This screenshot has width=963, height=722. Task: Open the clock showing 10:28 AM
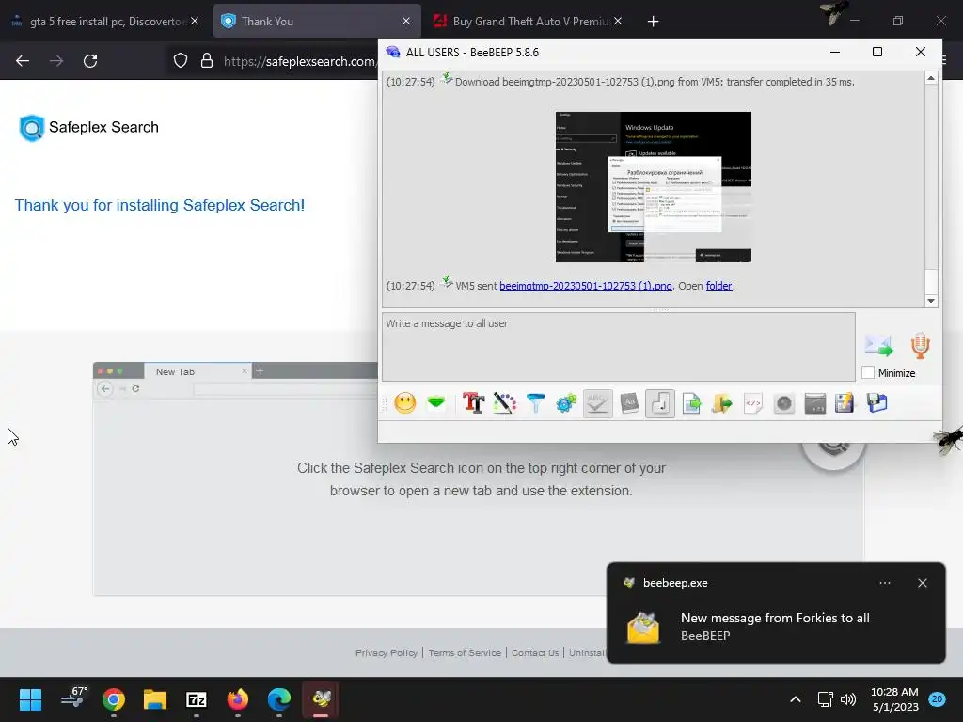[x=894, y=699]
